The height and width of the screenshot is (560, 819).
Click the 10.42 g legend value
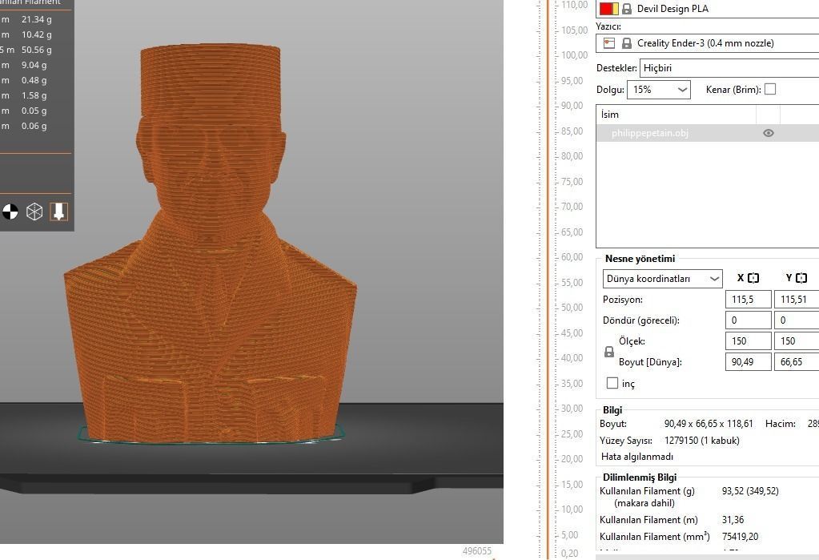37,34
